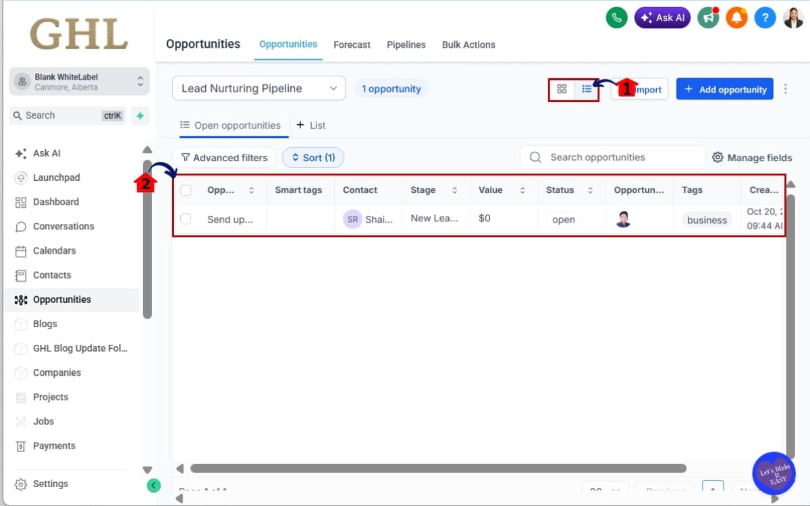
Task: Switch to board grid view icon
Action: (x=562, y=88)
